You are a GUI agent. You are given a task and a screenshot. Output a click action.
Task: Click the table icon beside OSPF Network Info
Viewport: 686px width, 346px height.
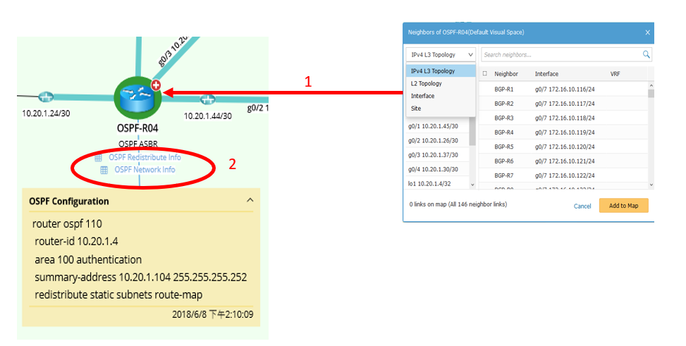pos(104,170)
